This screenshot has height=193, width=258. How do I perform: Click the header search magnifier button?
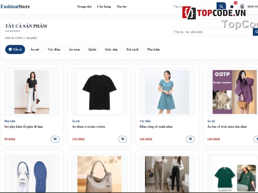[x=221, y=7]
